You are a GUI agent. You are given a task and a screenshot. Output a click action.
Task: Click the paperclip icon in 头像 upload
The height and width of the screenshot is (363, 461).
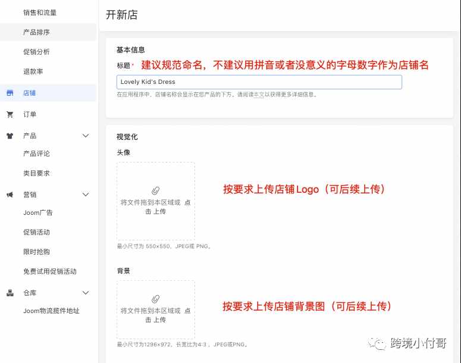(155, 190)
